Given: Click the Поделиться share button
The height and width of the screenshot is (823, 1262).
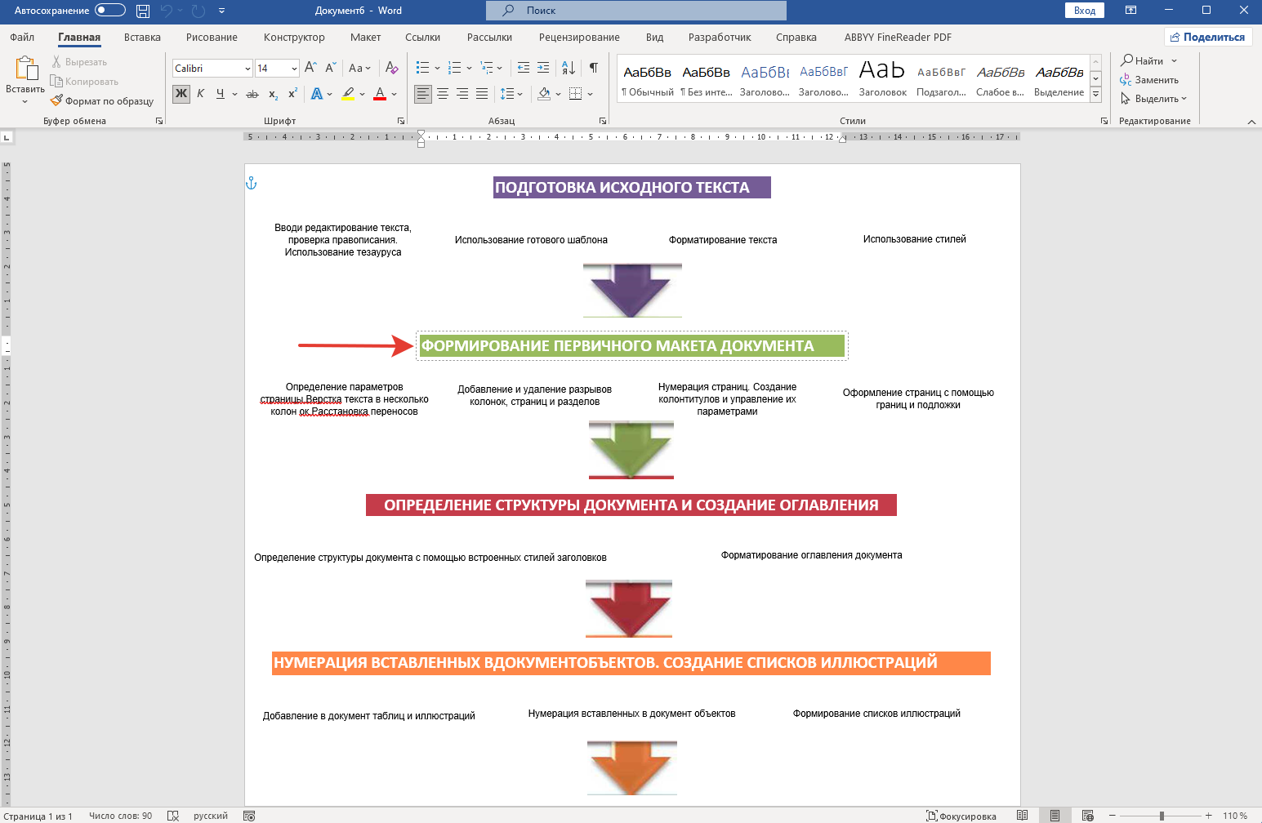Looking at the screenshot, I should 1207,37.
